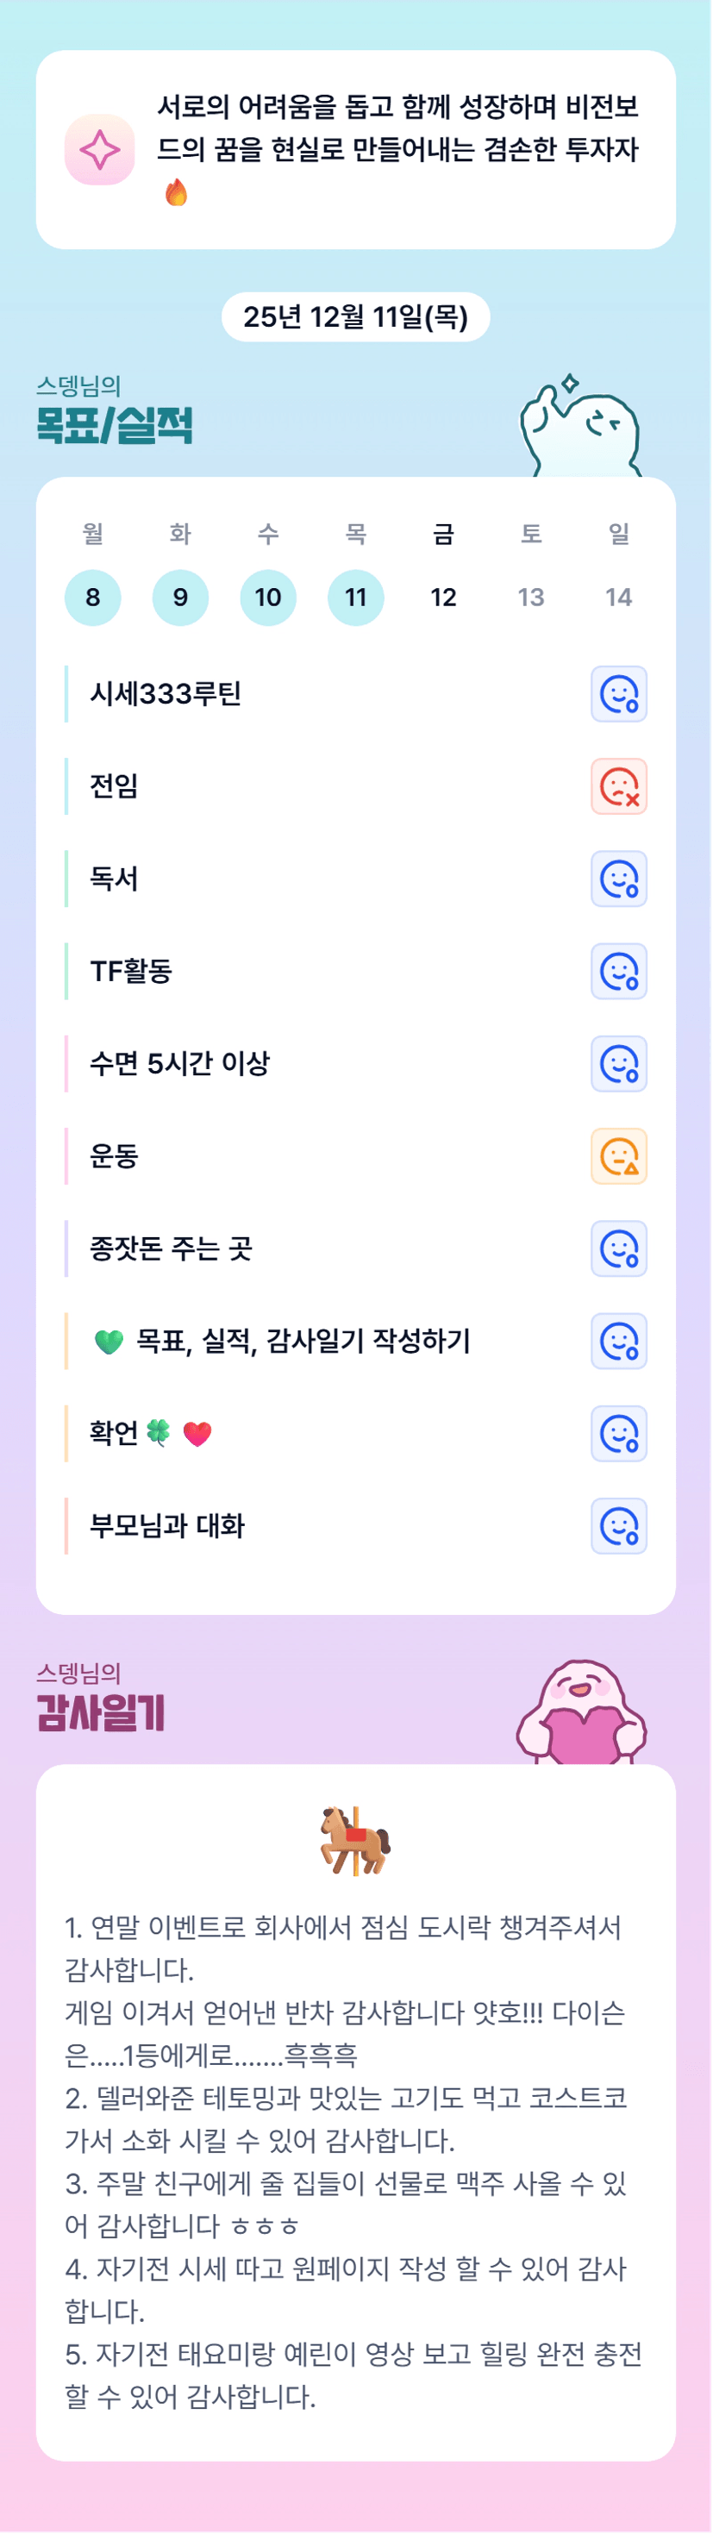
Task: Click the status icon next to 독서
Action: (618, 879)
